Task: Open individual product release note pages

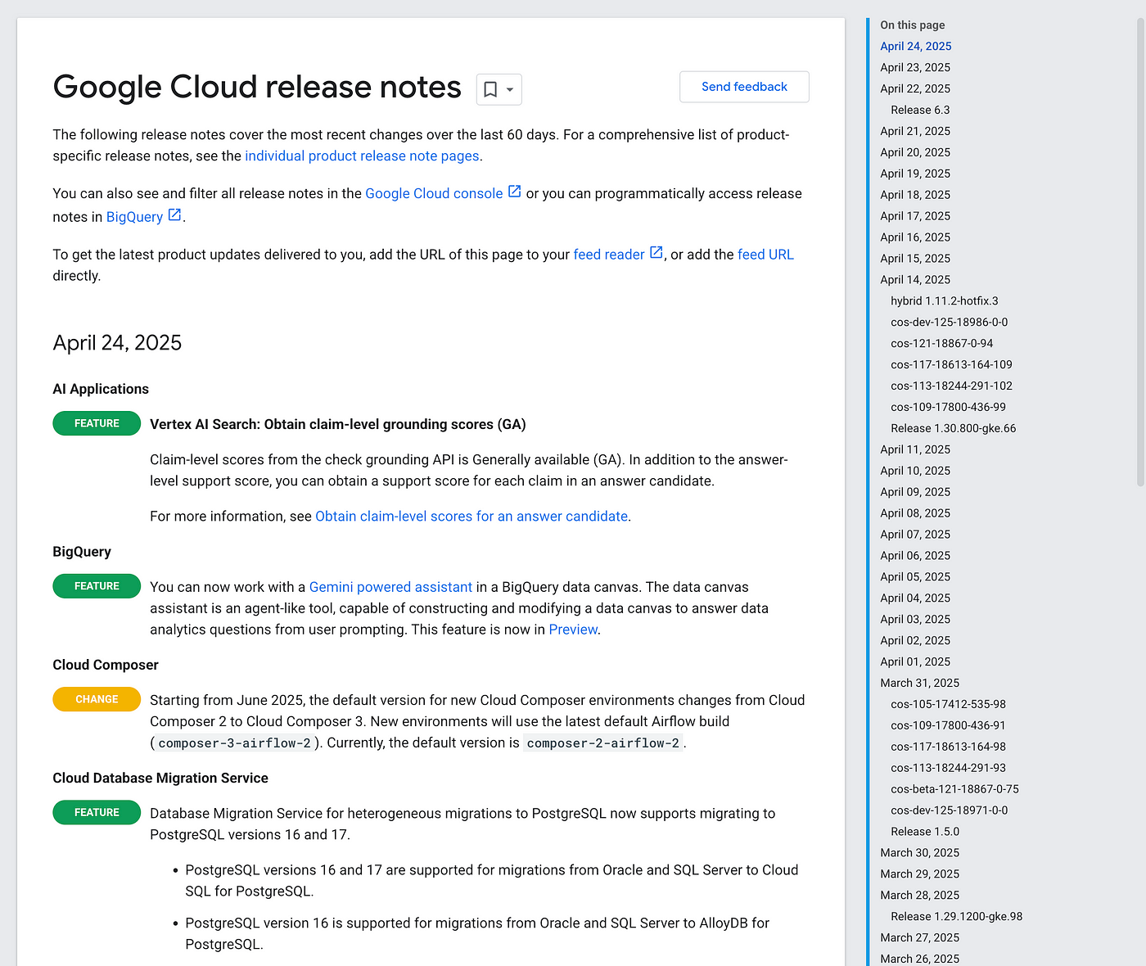Action: [362, 156]
